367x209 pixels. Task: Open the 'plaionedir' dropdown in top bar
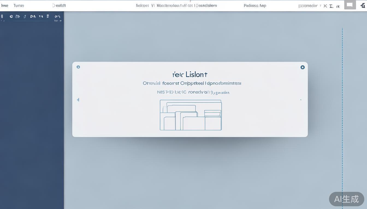point(308,6)
